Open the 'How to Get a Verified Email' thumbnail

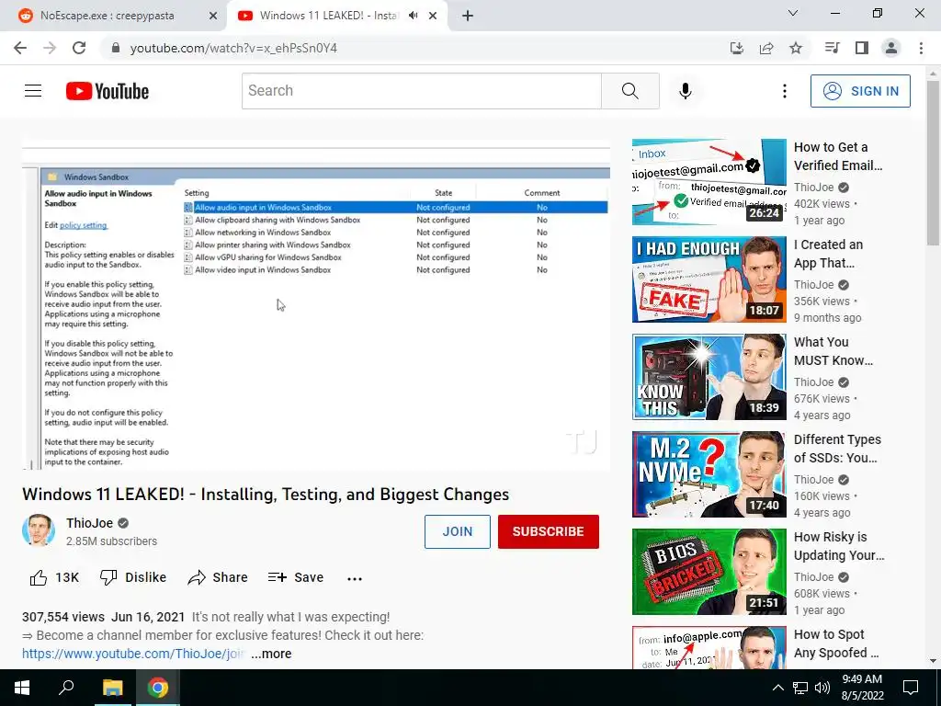[x=709, y=182]
